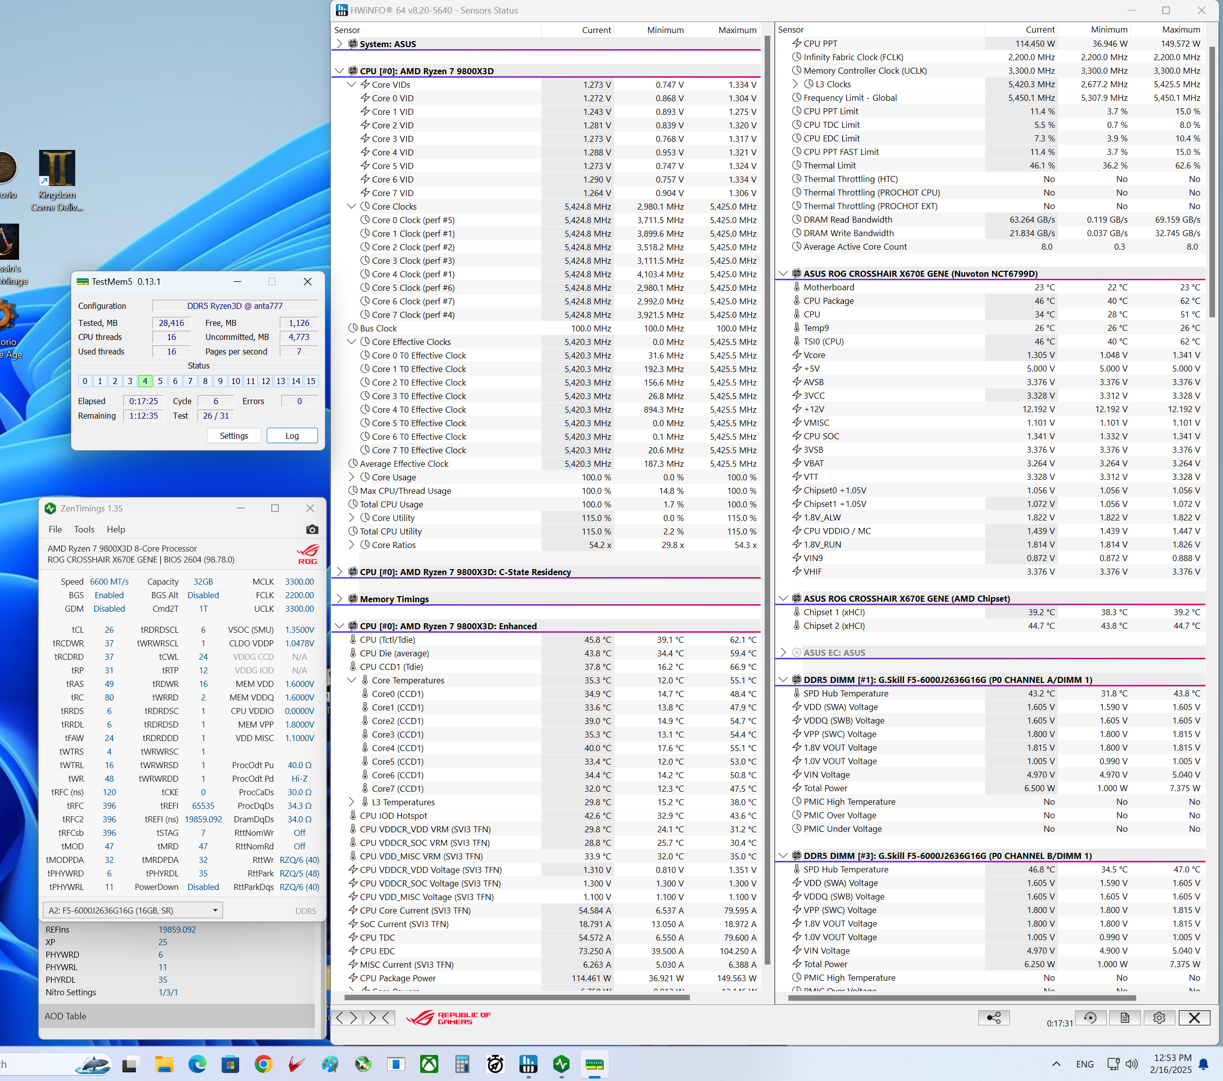Open Chrome from the taskbar

pos(263,1064)
